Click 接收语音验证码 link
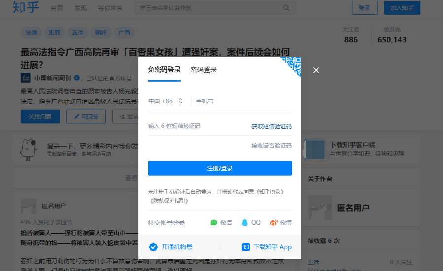Image resolution: width=443 pixels, height=271 pixels. click(271, 146)
